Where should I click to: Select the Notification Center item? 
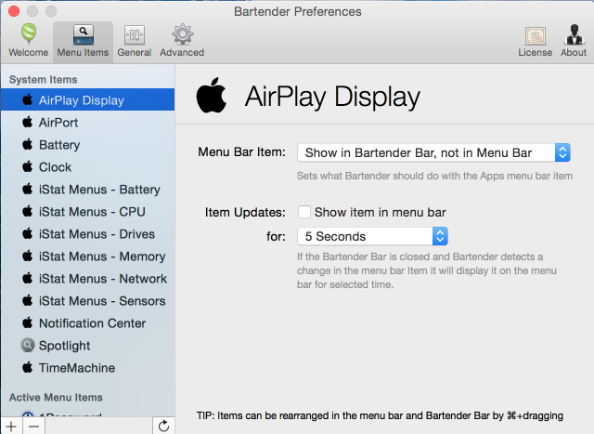coord(87,323)
